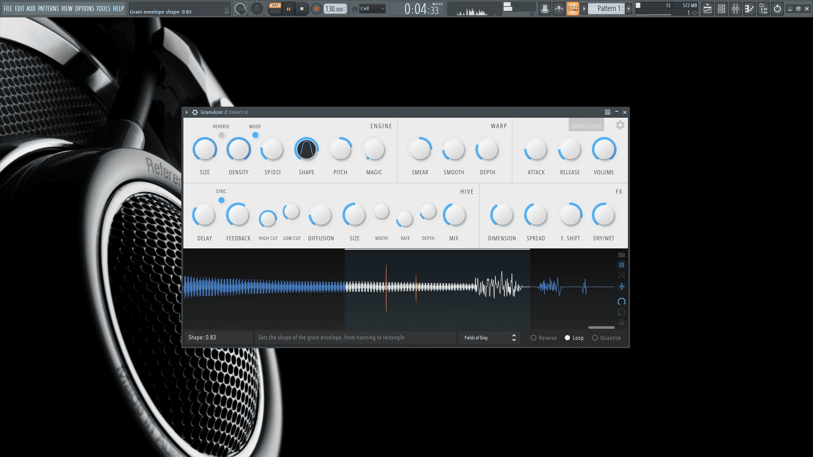
Task: Click the lock icon beside the waveform
Action: pos(621,322)
